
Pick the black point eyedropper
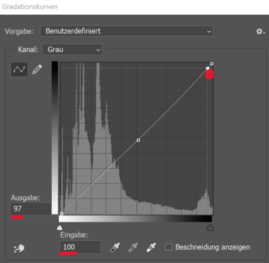tap(115, 248)
